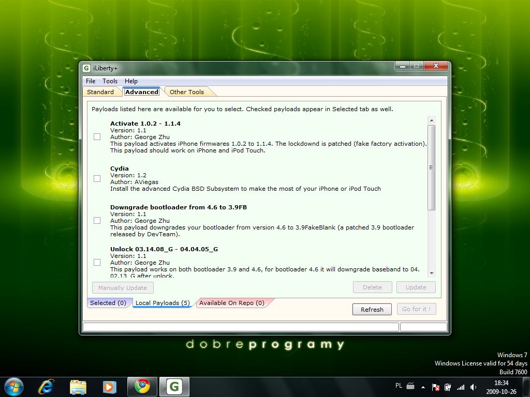Open the Selected (0) tab
This screenshot has width=530, height=397.
(x=108, y=303)
